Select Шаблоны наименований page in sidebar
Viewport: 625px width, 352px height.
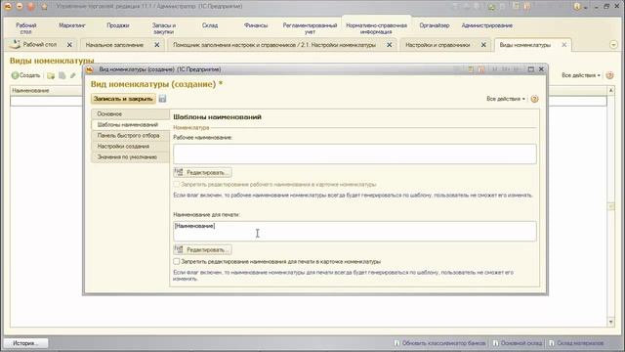tap(130, 124)
